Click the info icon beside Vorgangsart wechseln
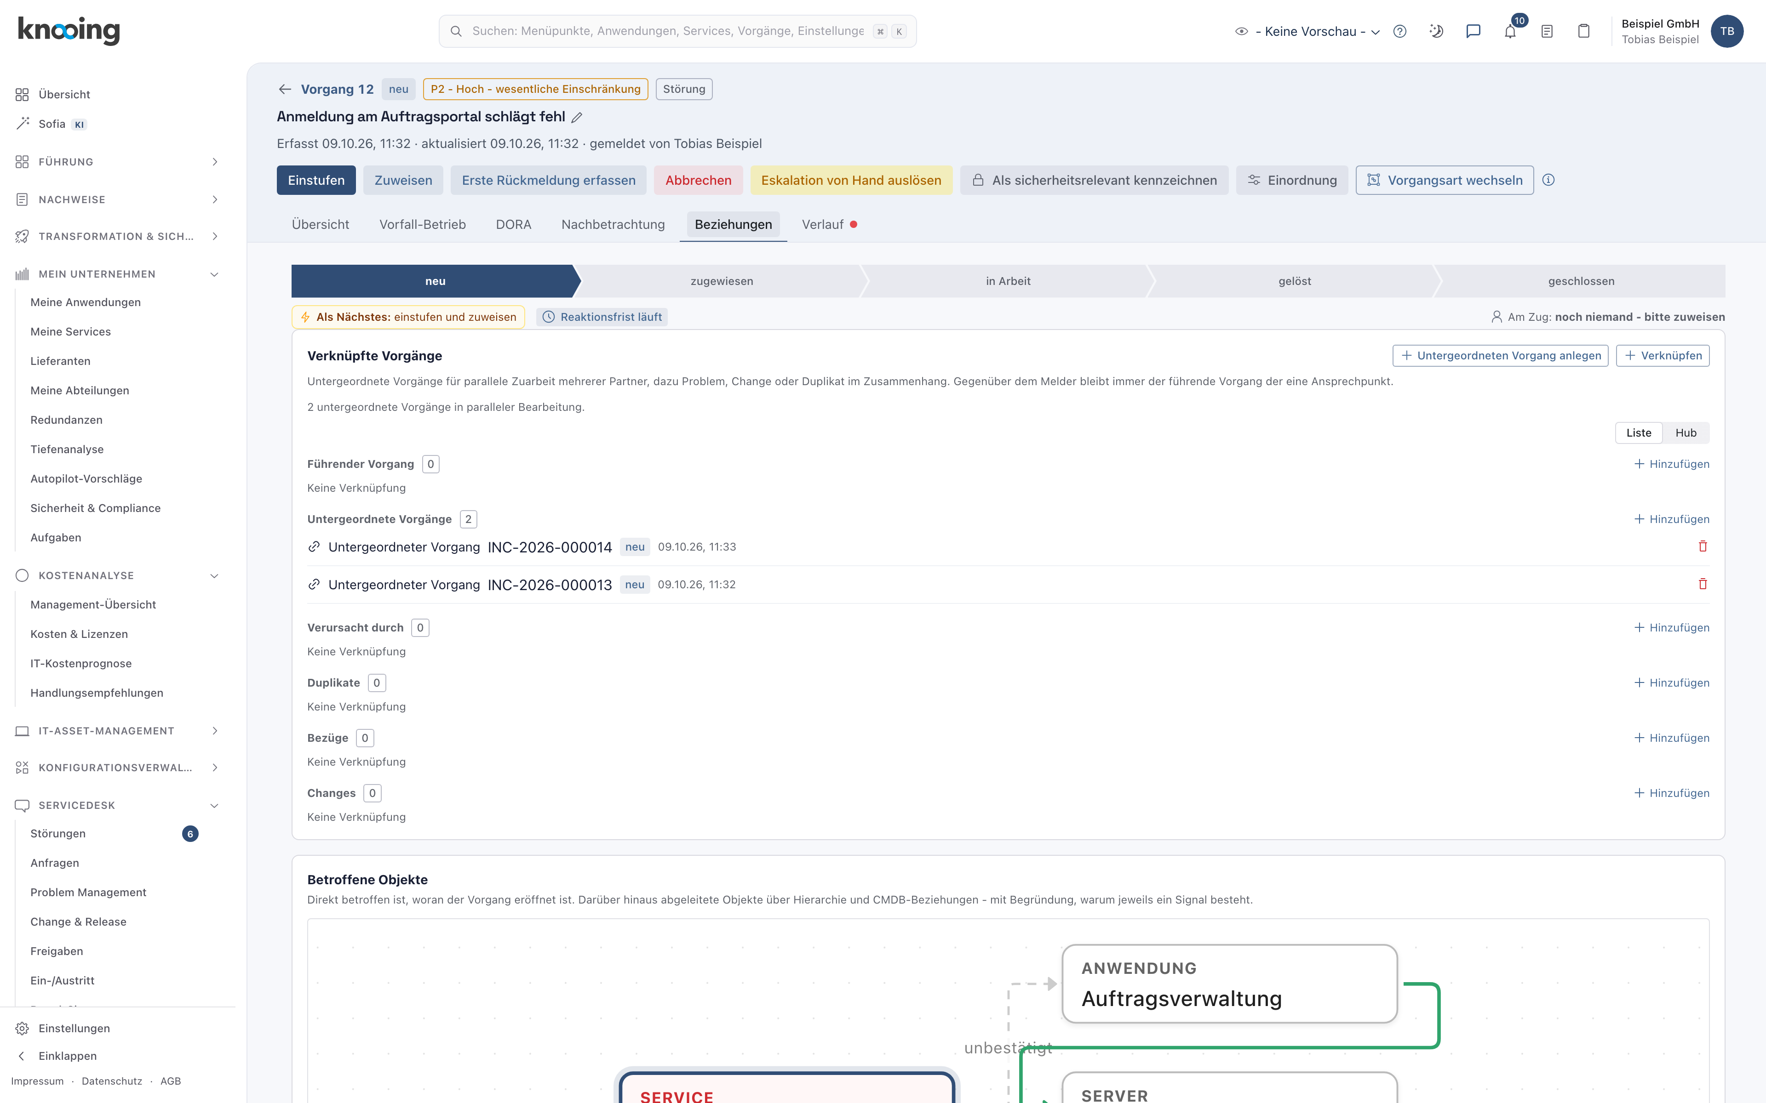This screenshot has width=1766, height=1103. (x=1548, y=180)
